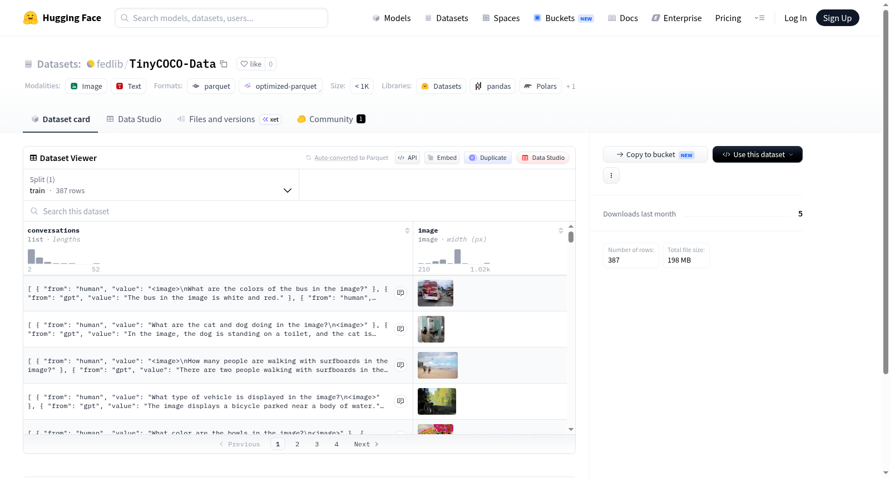Screen dimensions: 890x478
Task: Click the conversations lengths histogram
Action: (64, 256)
